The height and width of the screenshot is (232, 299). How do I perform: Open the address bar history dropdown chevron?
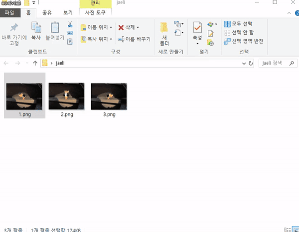pos(244,63)
